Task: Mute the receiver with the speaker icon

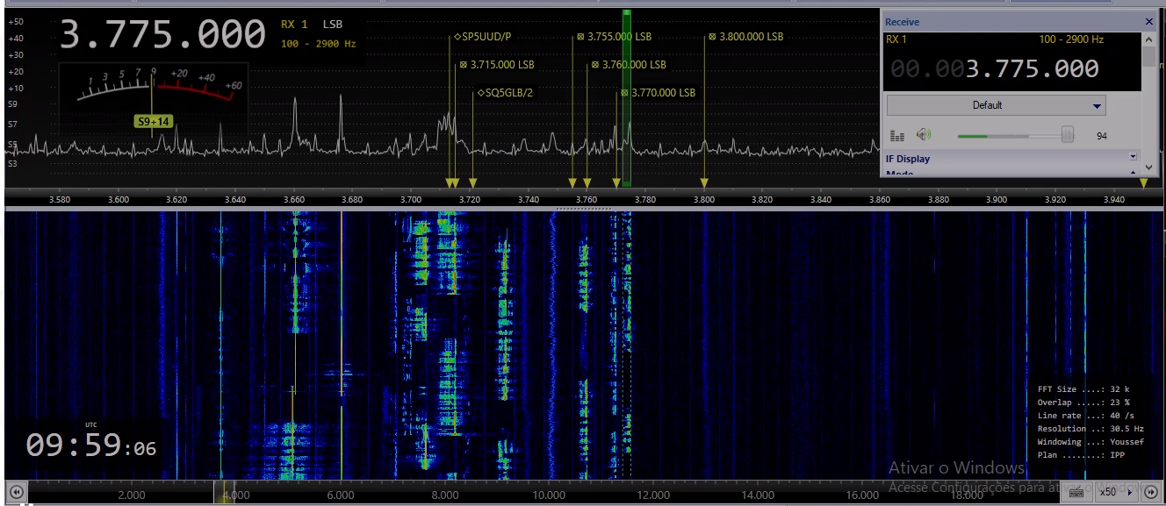Action: (923, 135)
